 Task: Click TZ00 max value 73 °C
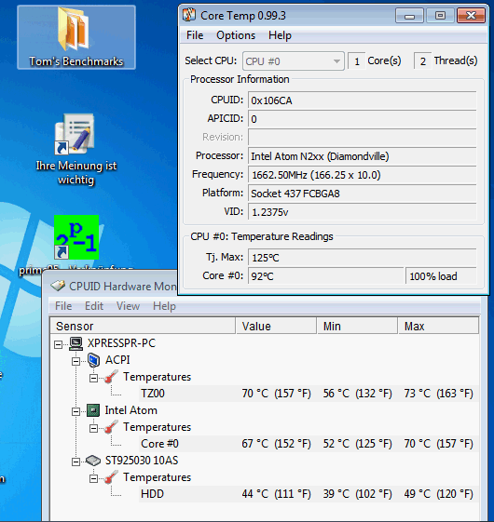point(438,394)
